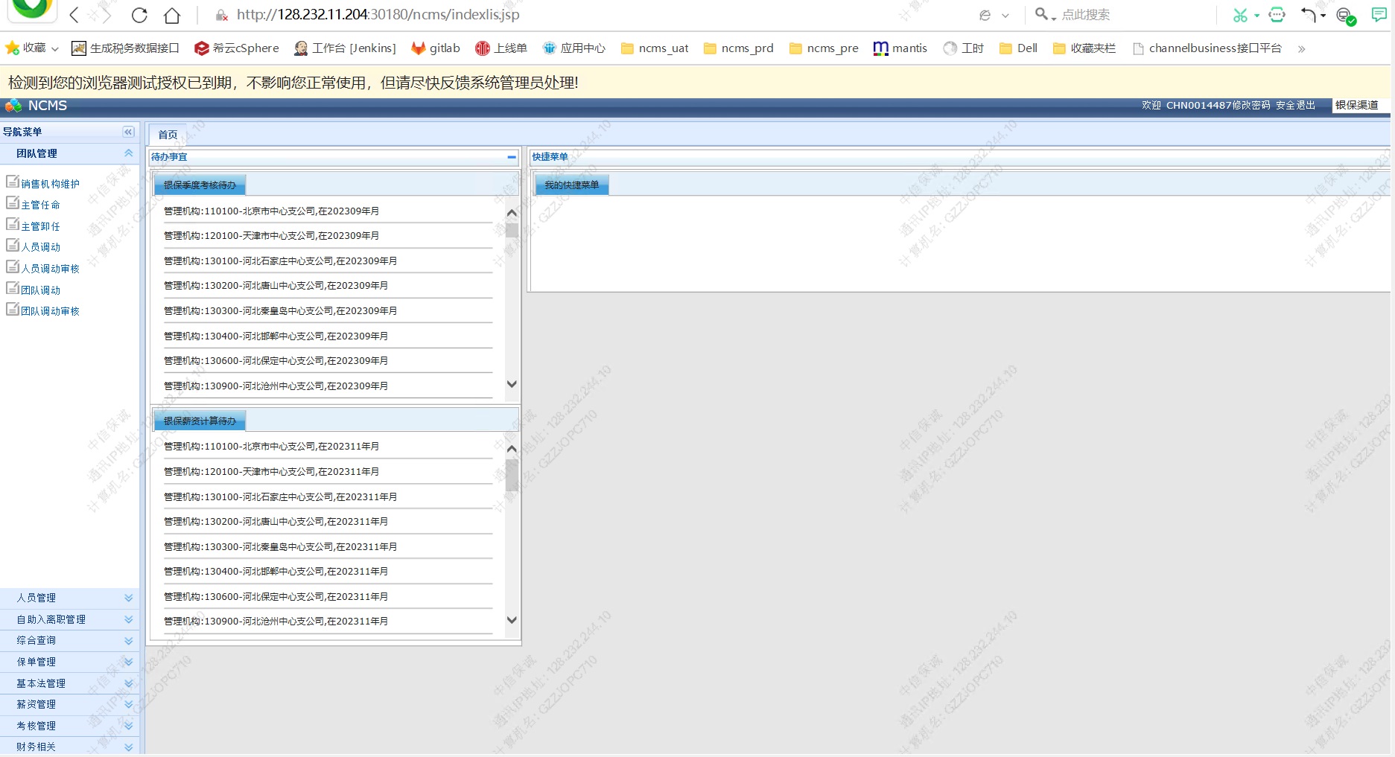Image resolution: width=1395 pixels, height=757 pixels.
Task: Open ncms_pre bookmark folder
Action: tap(824, 48)
